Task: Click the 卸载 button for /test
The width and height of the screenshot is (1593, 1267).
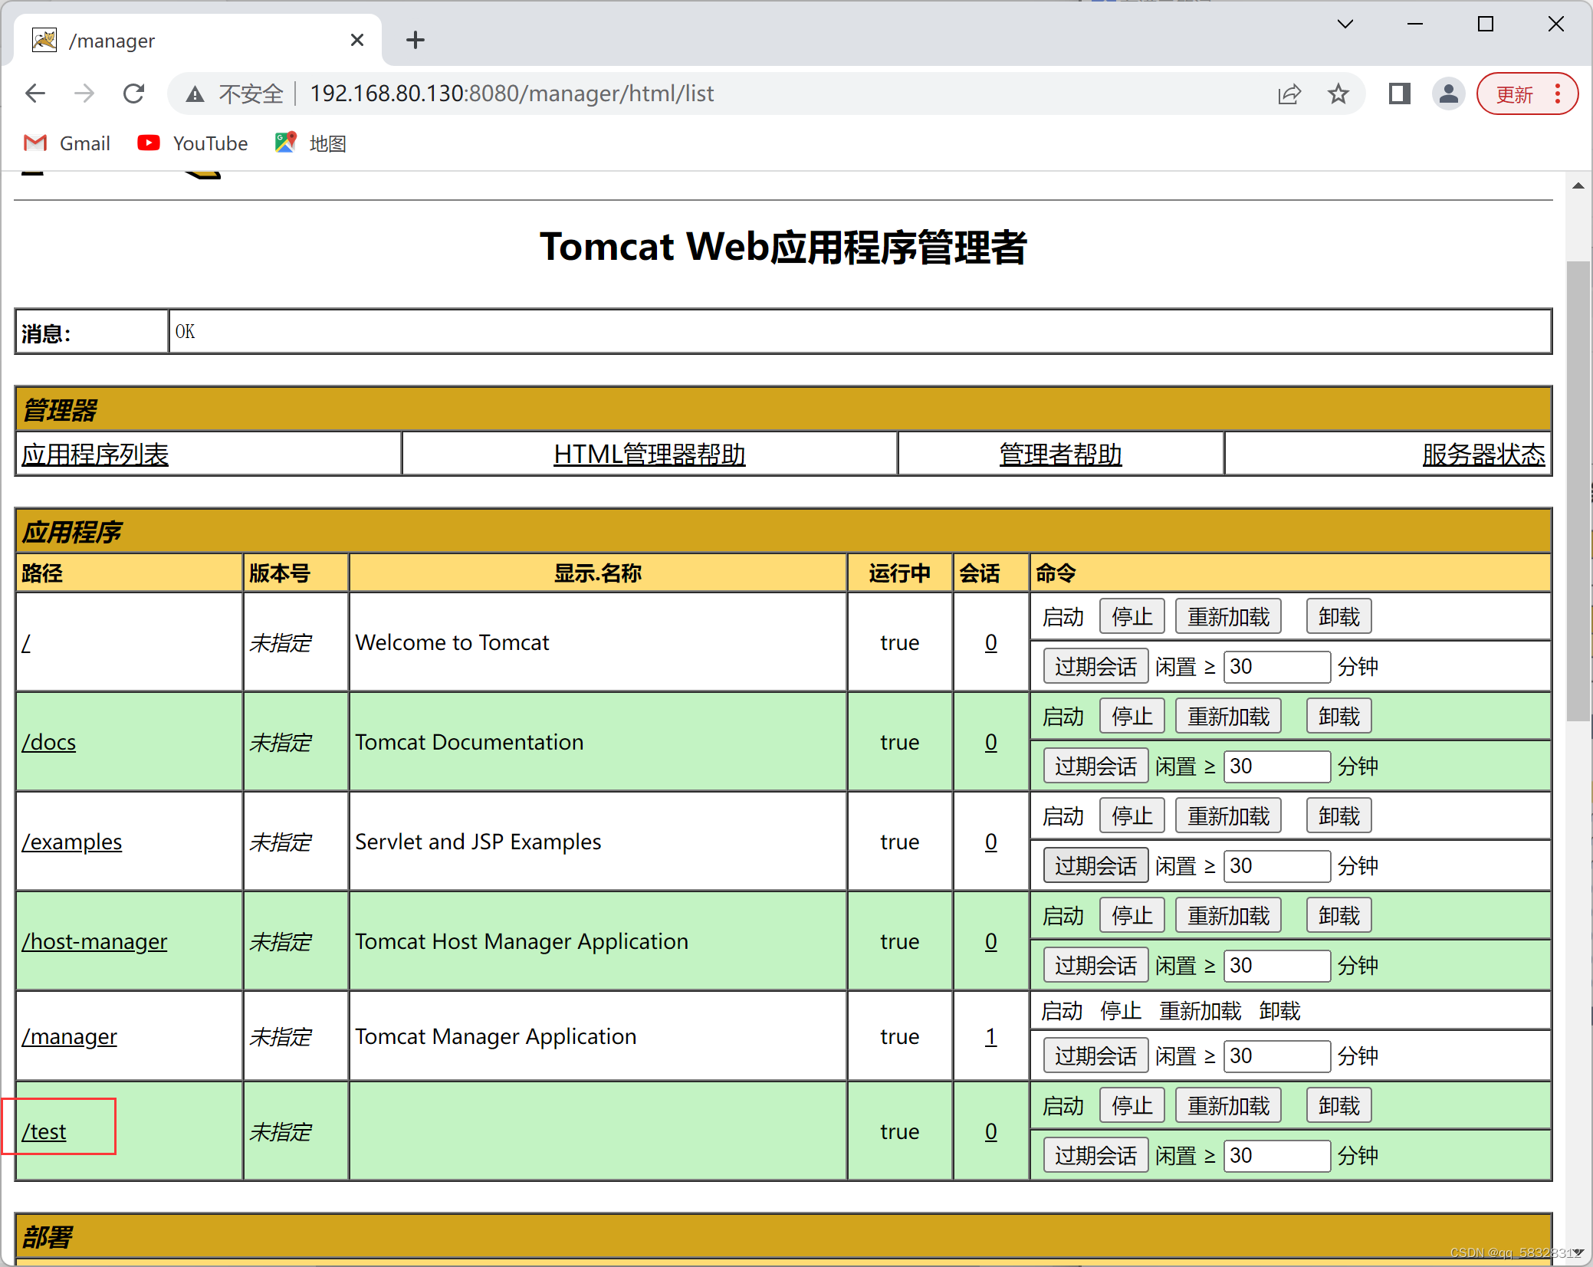Action: point(1338,1106)
